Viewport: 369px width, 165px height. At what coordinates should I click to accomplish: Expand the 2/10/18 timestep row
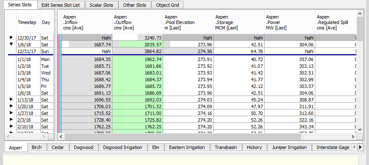tap(11, 126)
